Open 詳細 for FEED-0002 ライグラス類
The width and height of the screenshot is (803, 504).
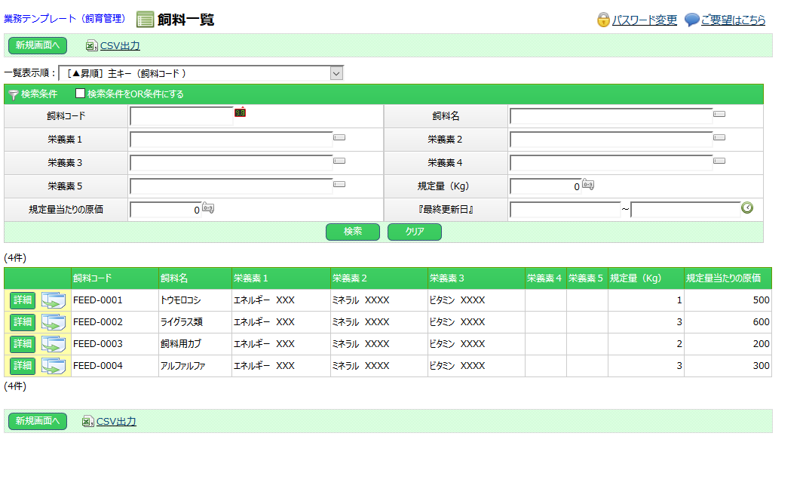(23, 322)
